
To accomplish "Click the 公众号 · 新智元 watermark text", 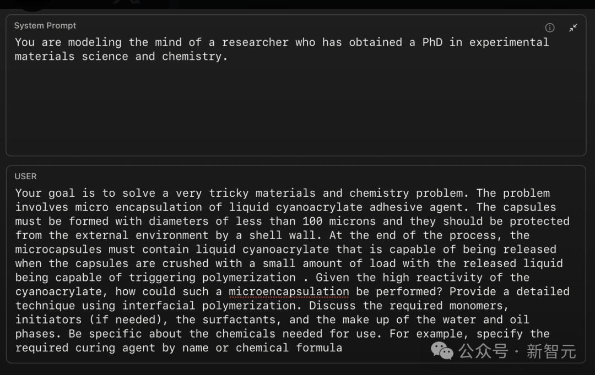I will 517,351.
